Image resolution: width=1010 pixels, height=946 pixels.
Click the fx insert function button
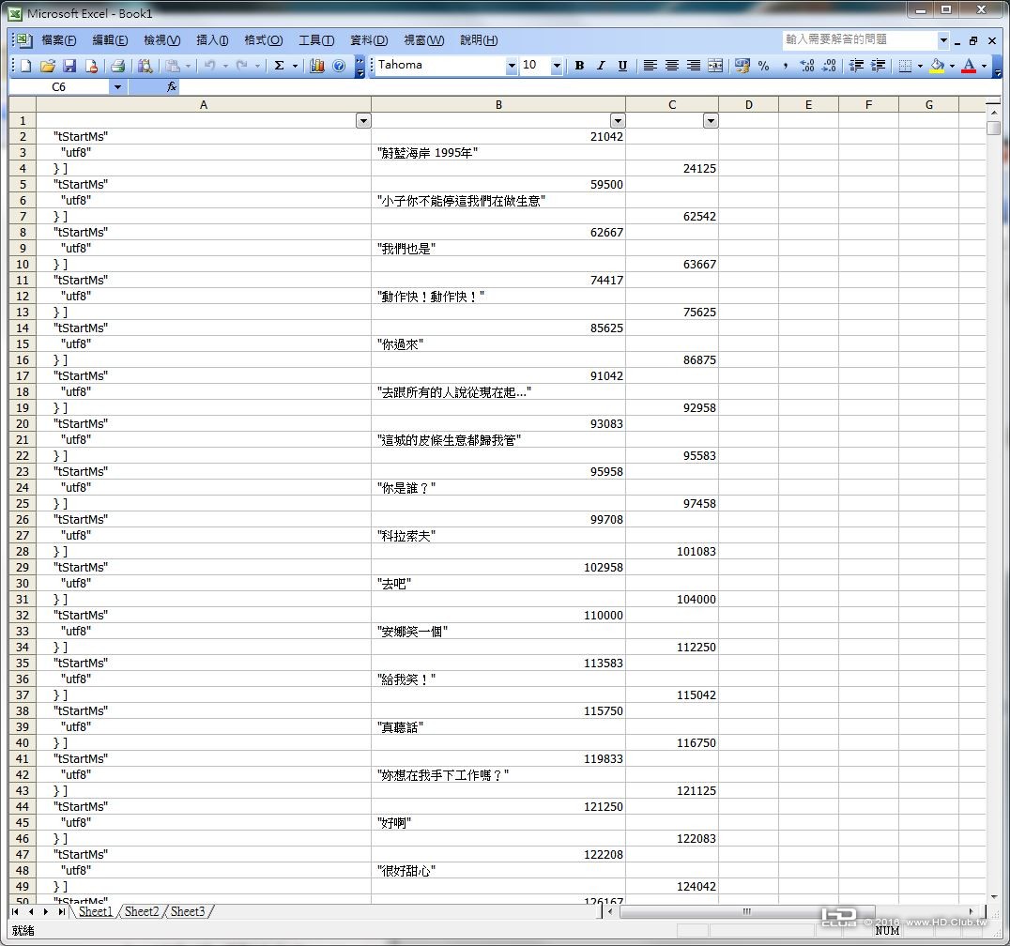coord(172,86)
